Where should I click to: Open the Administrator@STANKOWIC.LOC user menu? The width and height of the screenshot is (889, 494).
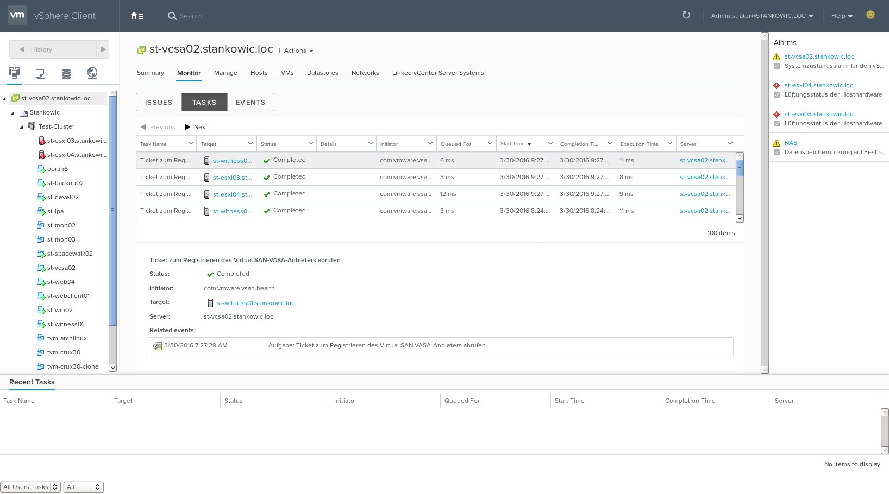(762, 16)
